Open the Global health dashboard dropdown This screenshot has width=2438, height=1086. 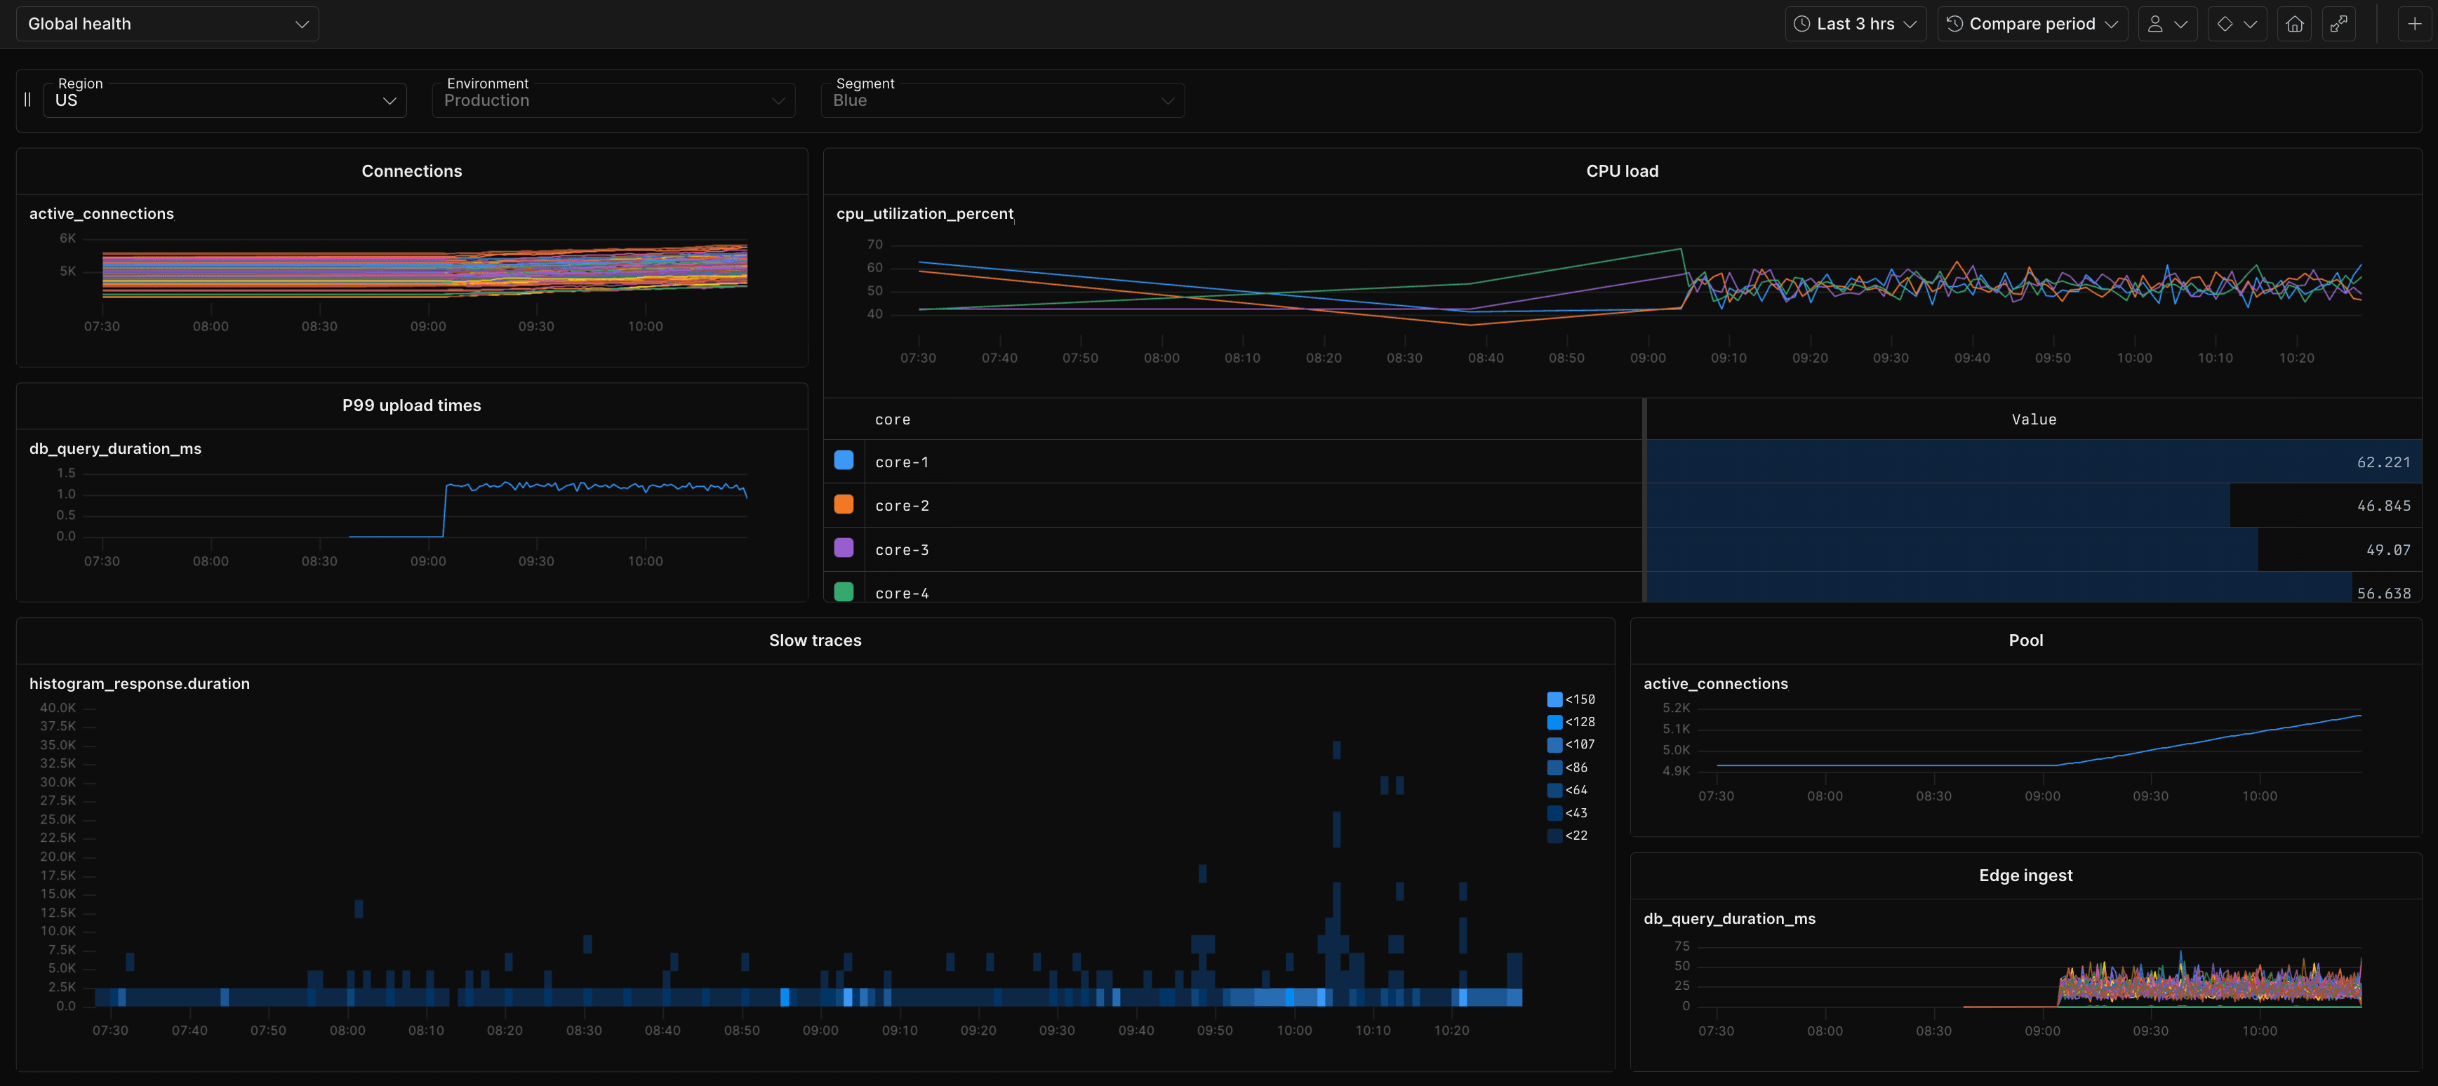click(168, 24)
